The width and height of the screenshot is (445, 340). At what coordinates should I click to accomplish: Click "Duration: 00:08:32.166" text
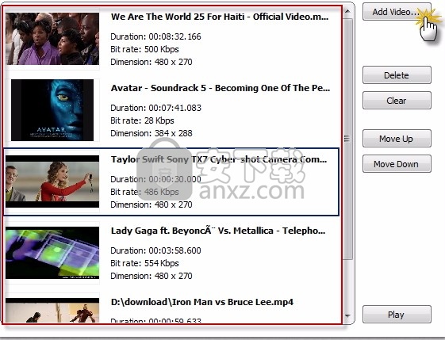coord(155,36)
